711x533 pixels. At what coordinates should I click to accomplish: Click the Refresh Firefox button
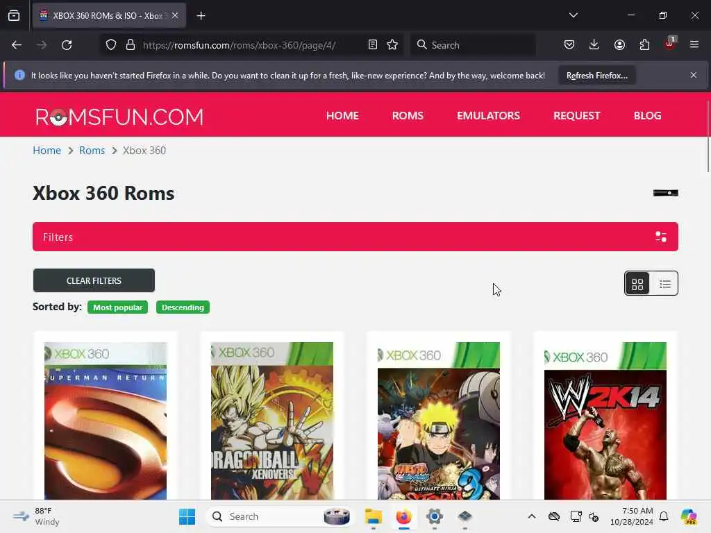pyautogui.click(x=596, y=76)
